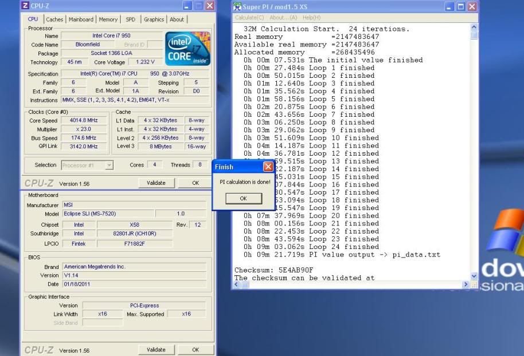This screenshot has height=356, width=524.
Task: Click OK in upper CPU-Z window
Action: point(195,183)
